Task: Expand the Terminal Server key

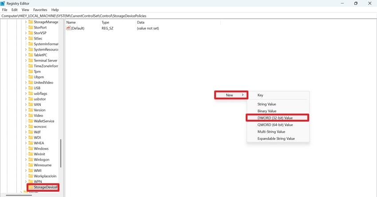Action: 26,60
